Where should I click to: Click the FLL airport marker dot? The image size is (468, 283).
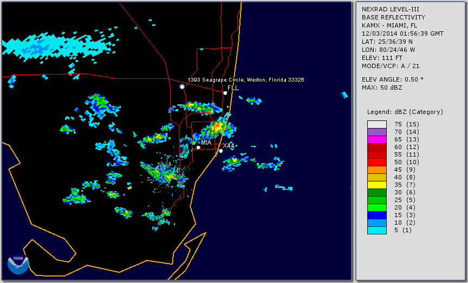point(225,93)
